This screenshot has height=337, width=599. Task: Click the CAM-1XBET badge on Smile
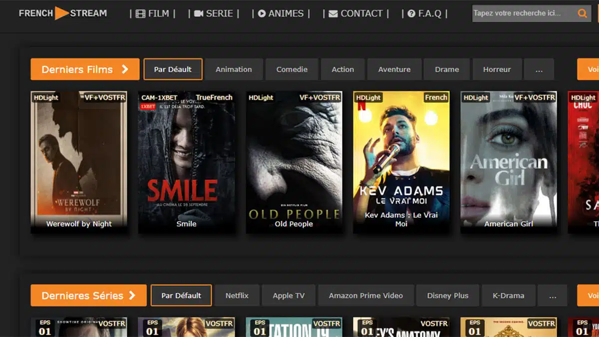coord(159,97)
